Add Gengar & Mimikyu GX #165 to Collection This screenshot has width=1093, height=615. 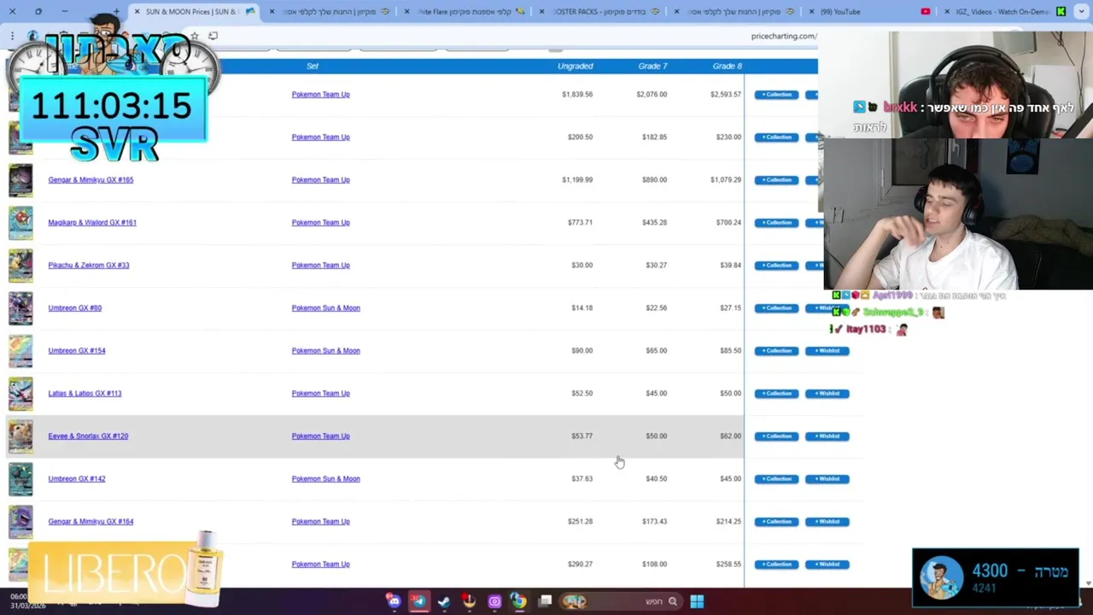[776, 179]
